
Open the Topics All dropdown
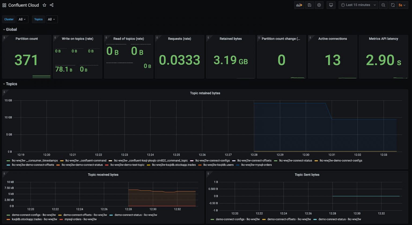(x=51, y=19)
